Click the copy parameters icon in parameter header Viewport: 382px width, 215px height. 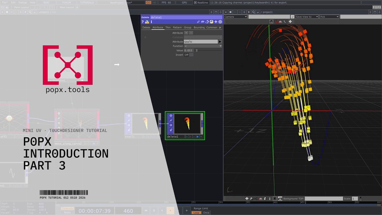tap(207, 22)
